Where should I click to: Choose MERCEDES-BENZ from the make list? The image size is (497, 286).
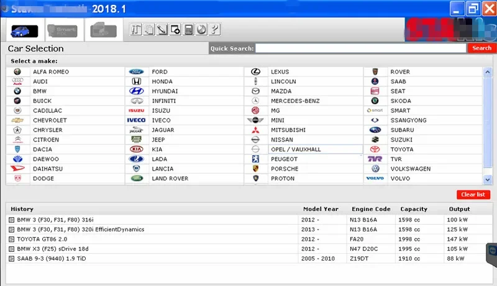(295, 101)
